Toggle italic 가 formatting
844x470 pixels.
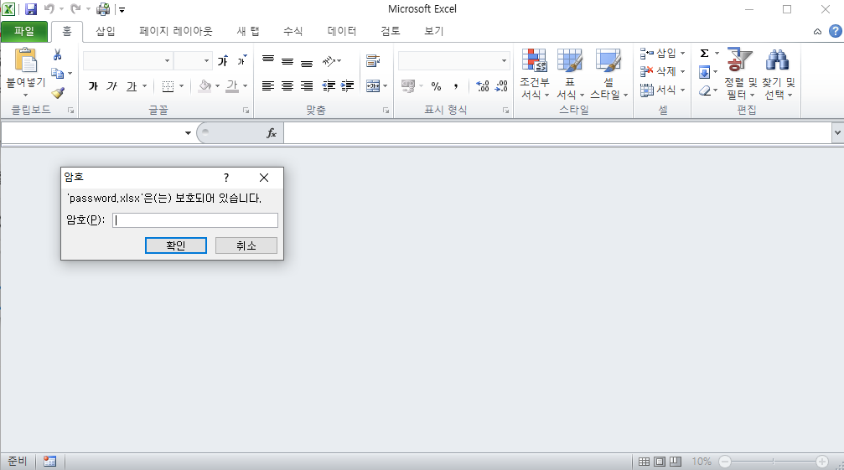pos(112,86)
